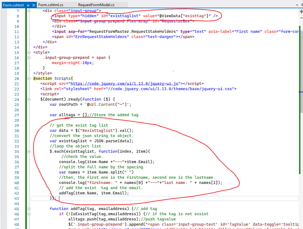
Task: Click the '// get the exist tag list' comment
Action: (79, 125)
